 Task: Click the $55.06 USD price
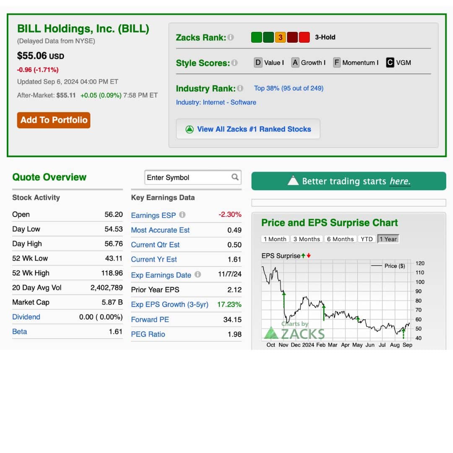pos(40,55)
